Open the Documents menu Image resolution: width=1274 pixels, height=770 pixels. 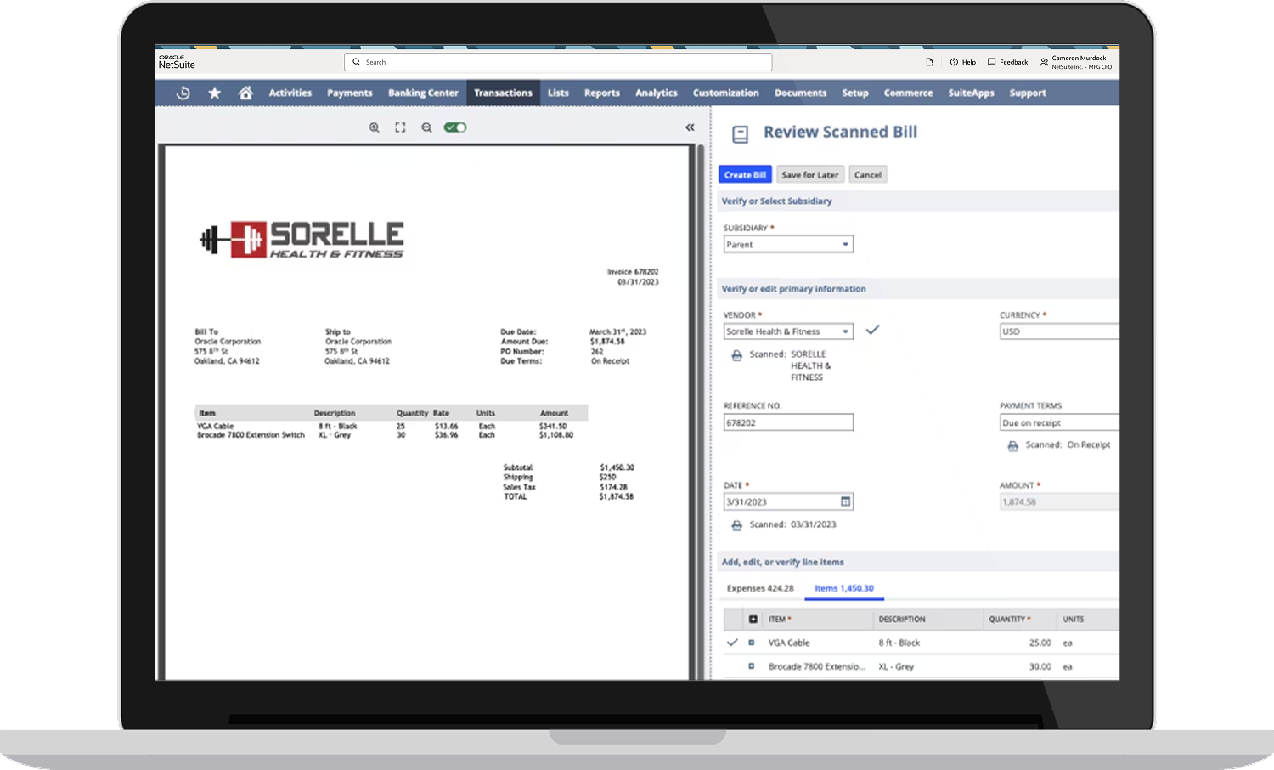pyautogui.click(x=800, y=93)
